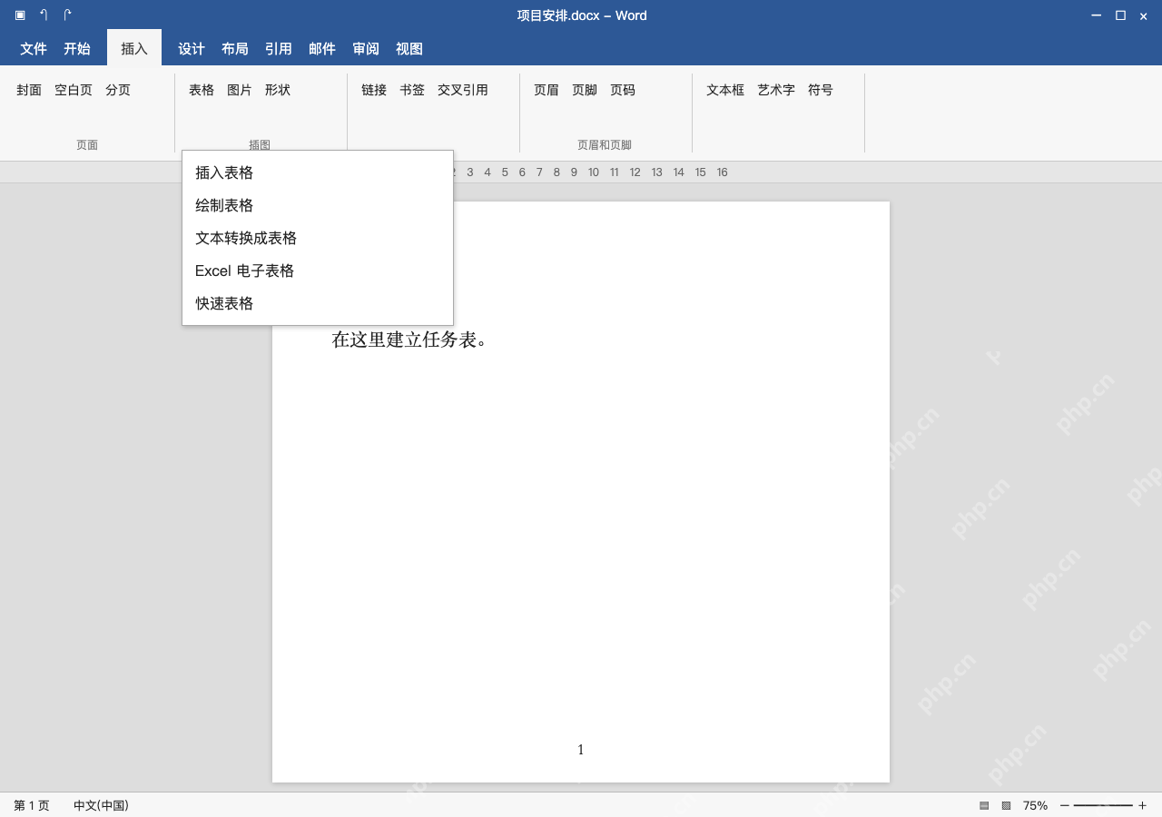Viewport: 1162px width, 817px height.
Task: Click the 艺术字 command
Action: point(776,90)
